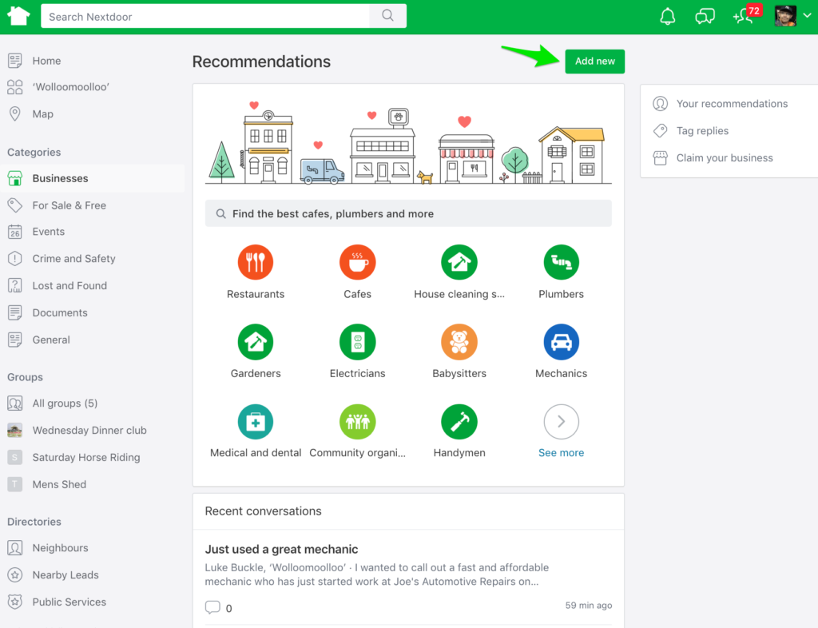This screenshot has height=628, width=818.
Task: Click the Nearby Leads star icon
Action: pyautogui.click(x=15, y=575)
